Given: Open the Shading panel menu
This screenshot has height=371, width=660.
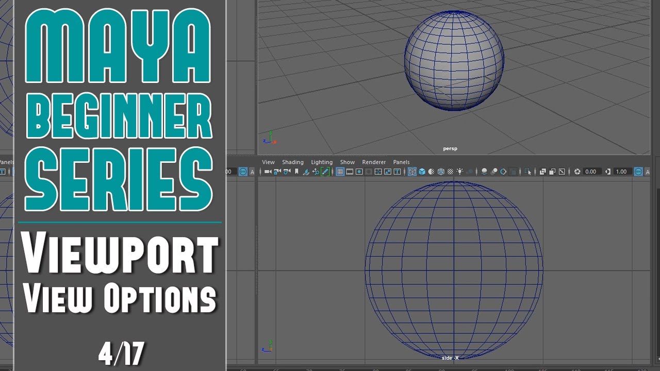Looking at the screenshot, I should click(292, 162).
